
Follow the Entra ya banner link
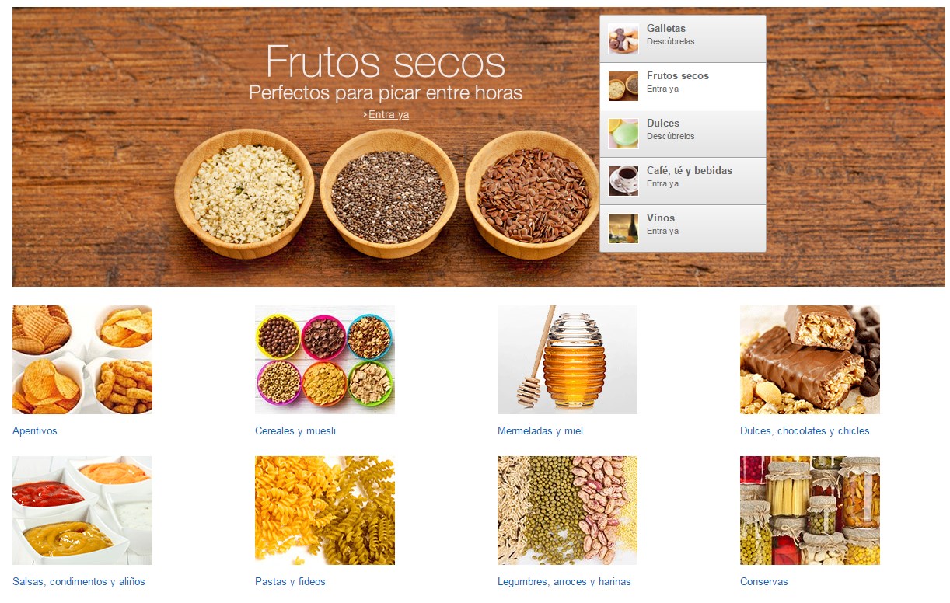click(x=388, y=115)
